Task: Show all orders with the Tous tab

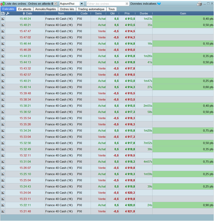Action: pyautogui.click(x=112, y=9)
